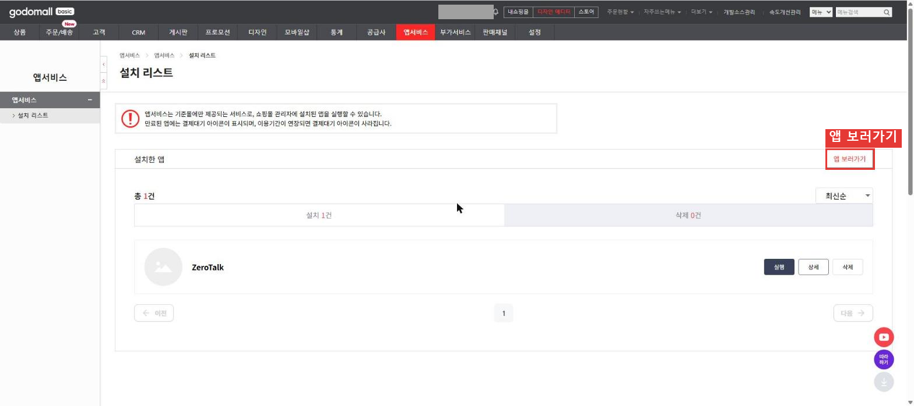The image size is (914, 406).
Task: Click the 다음 pagination button
Action: [853, 313]
